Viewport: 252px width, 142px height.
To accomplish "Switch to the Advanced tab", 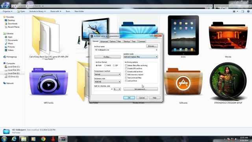I will [x=104, y=41].
